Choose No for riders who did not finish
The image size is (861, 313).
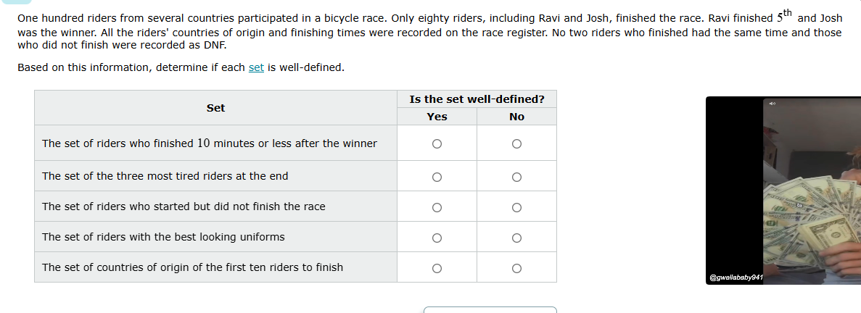click(516, 207)
